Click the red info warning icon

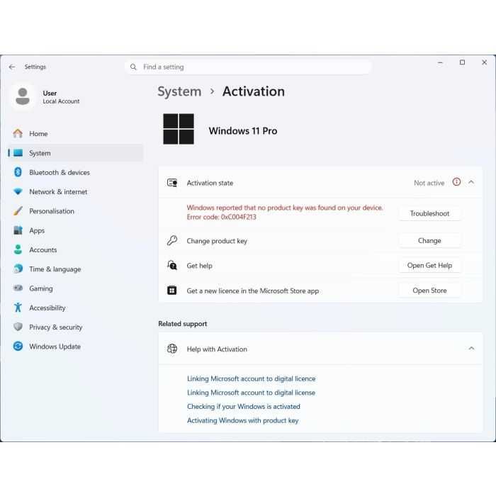(x=456, y=182)
